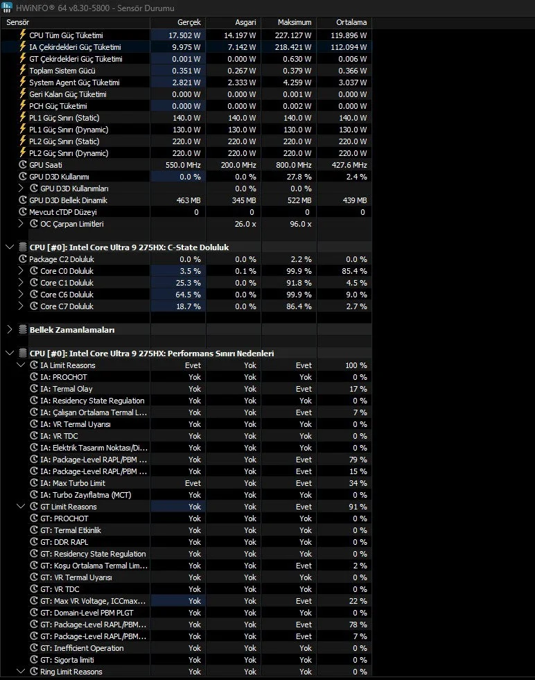Click the 227.127 W maximum value
Image resolution: width=535 pixels, height=680 pixels.
pos(293,35)
